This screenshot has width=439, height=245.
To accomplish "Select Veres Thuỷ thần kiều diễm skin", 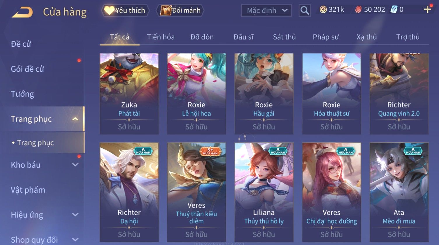I will point(196,192).
